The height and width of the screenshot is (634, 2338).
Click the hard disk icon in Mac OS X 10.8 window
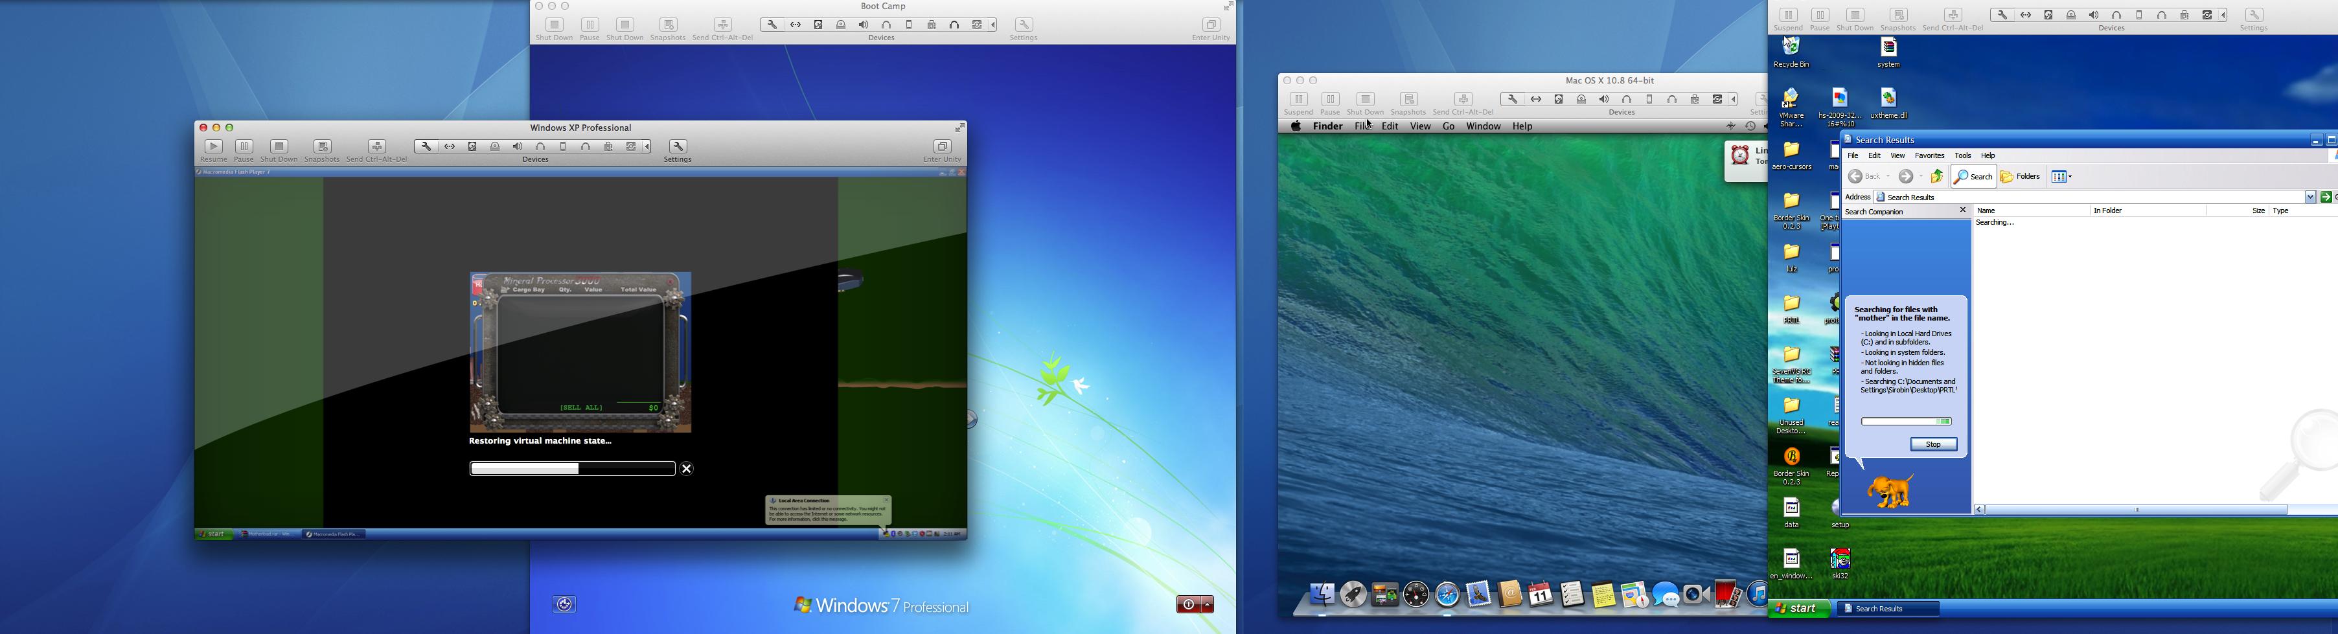1559,100
